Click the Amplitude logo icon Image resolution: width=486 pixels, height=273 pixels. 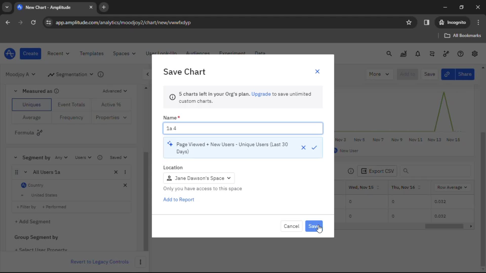tap(10, 53)
